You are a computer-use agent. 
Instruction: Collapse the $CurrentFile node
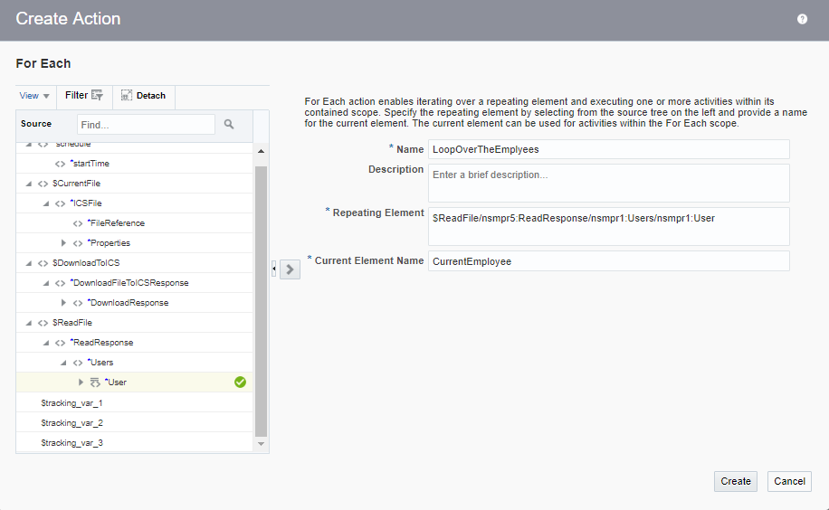[x=29, y=184]
